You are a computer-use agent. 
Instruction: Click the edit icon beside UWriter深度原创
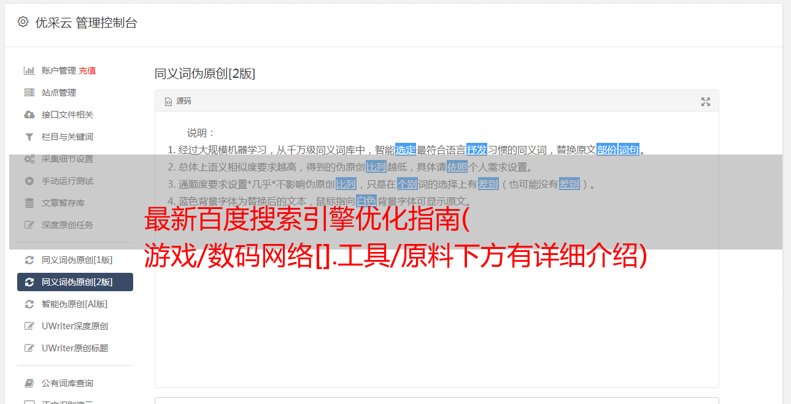pos(29,326)
